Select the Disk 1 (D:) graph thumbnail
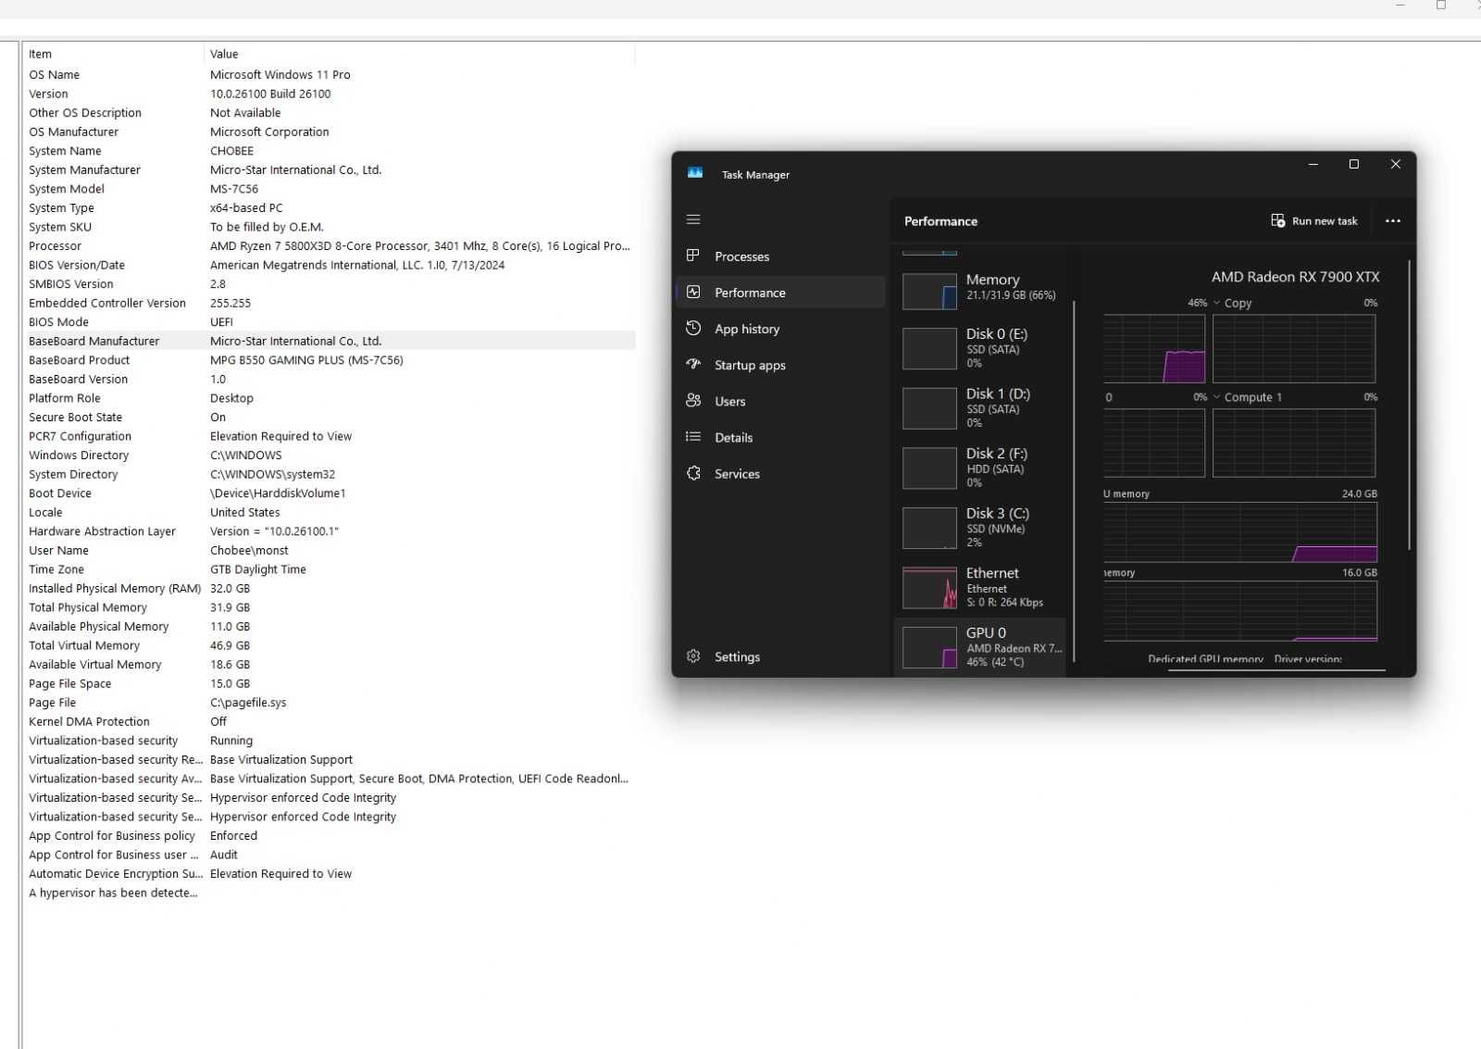The width and height of the screenshot is (1481, 1049). point(929,408)
